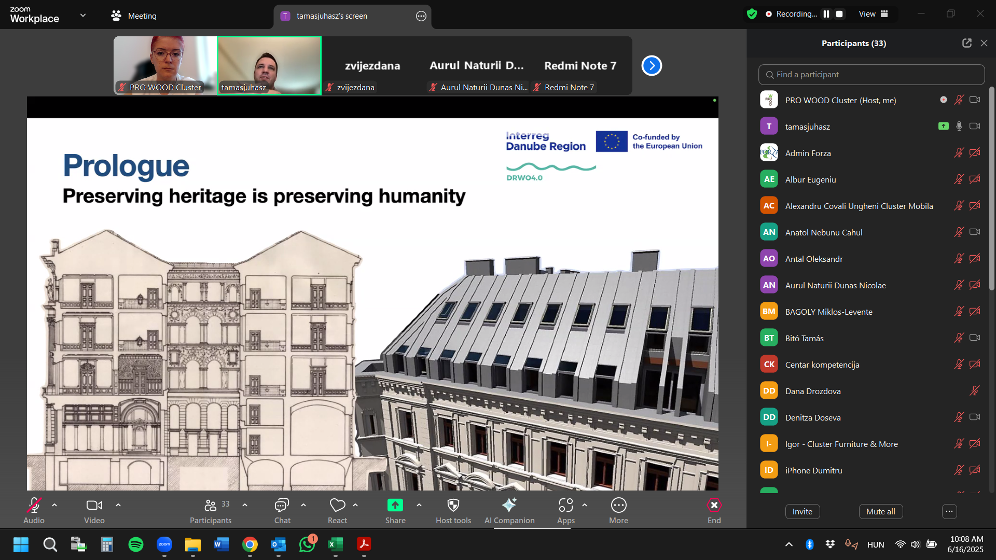Viewport: 996px width, 560px height.
Task: Expand Share options arrow
Action: click(419, 505)
